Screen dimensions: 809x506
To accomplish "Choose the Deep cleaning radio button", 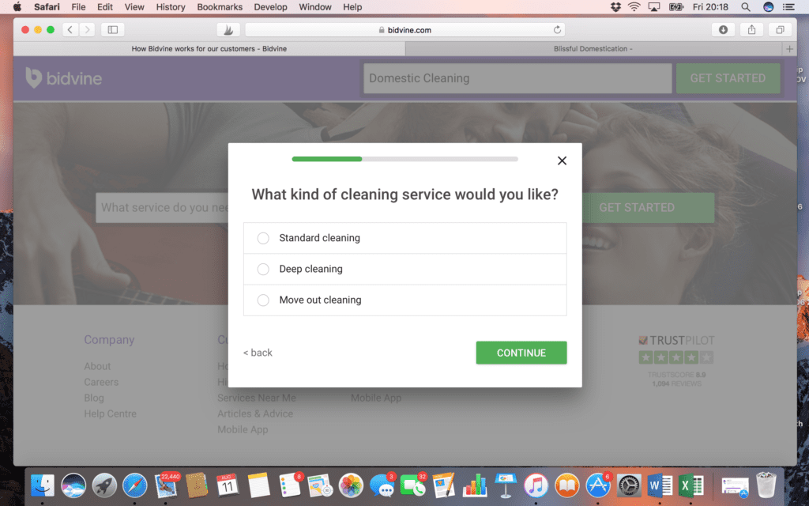I will [263, 269].
